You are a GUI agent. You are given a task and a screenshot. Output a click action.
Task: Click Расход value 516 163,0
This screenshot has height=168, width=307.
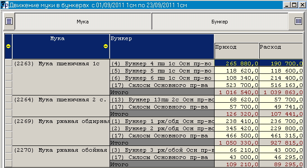281,85
